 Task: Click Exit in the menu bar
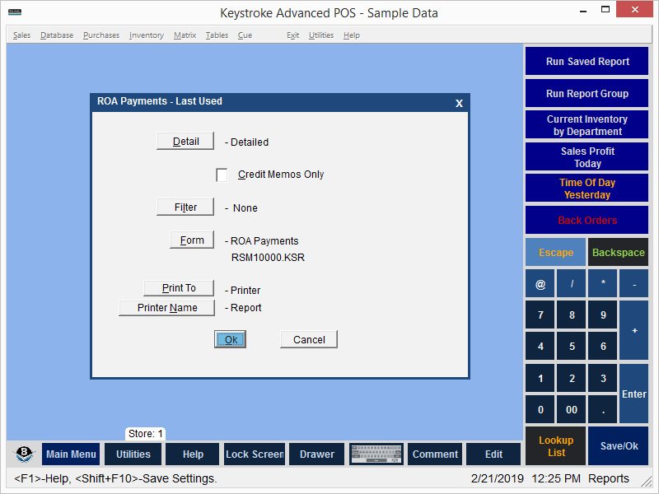[293, 35]
